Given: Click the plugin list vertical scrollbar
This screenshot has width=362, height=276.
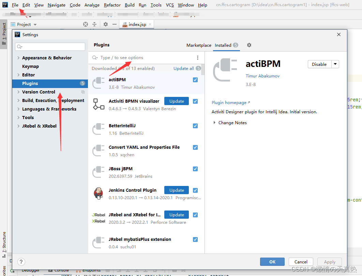Looking at the screenshot, I should coord(203,70).
